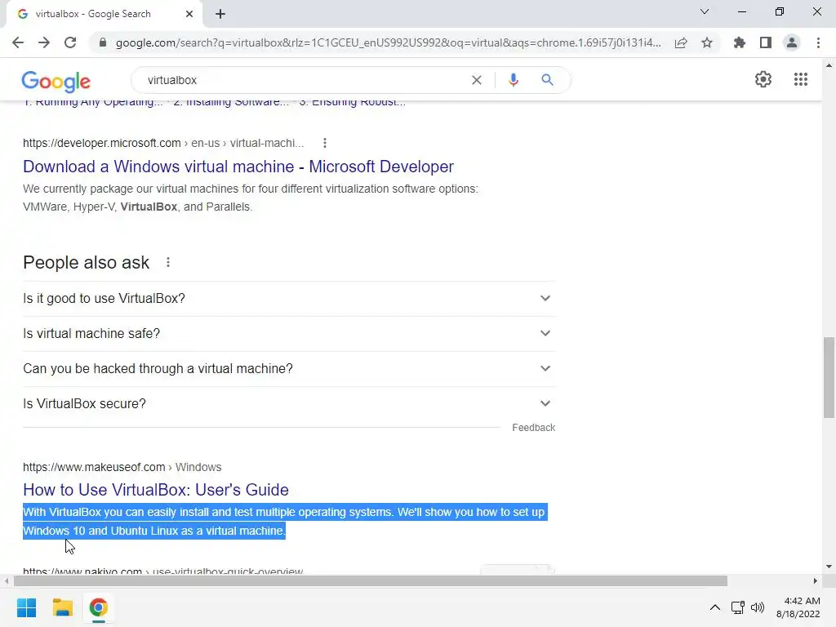The height and width of the screenshot is (627, 836).
Task: Click the scroll-right arrow of horizontal scrollbar
Action: point(815,580)
